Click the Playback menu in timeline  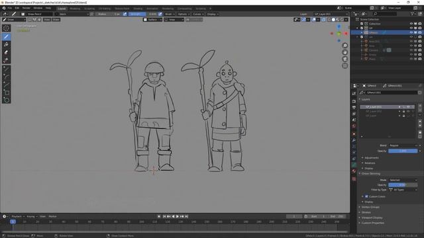coord(18,216)
